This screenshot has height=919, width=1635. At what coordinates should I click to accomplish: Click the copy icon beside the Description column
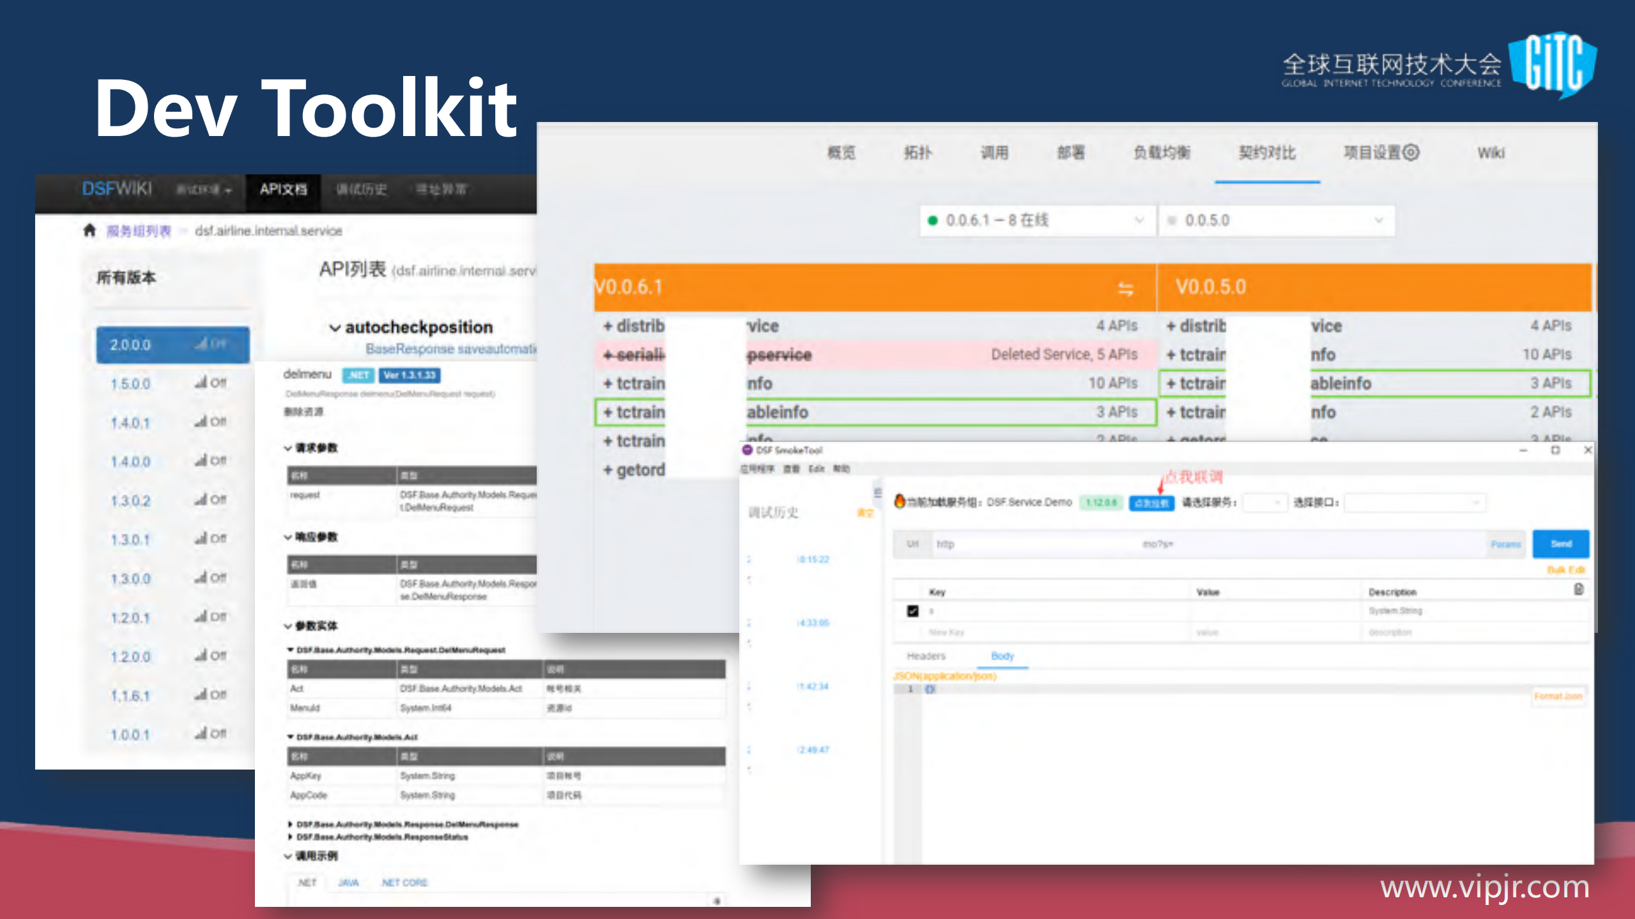coord(1579,588)
